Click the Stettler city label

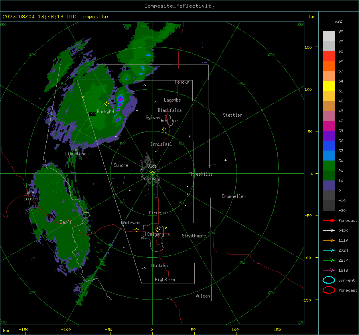tap(233, 115)
